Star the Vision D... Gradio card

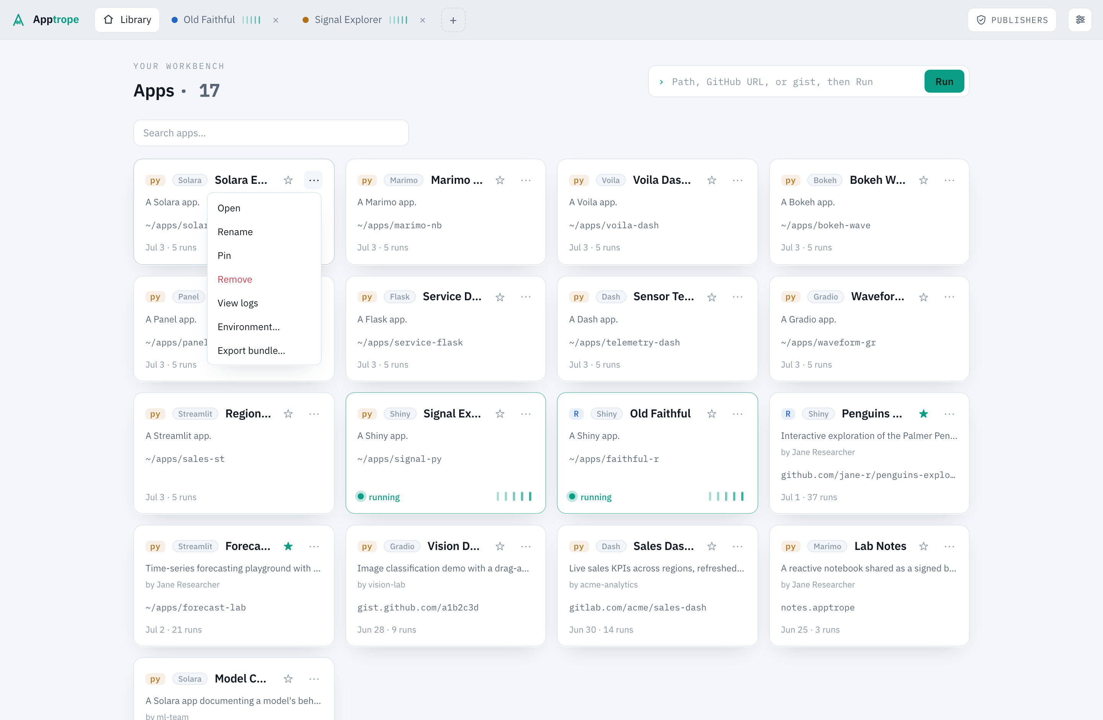pyautogui.click(x=499, y=546)
